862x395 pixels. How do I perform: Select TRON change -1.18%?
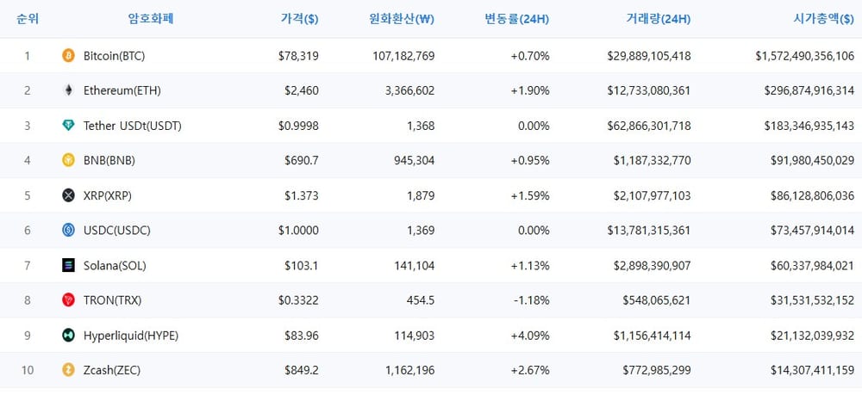[x=532, y=300]
